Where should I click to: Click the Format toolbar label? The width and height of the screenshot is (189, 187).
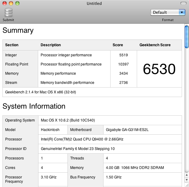point(168,20)
